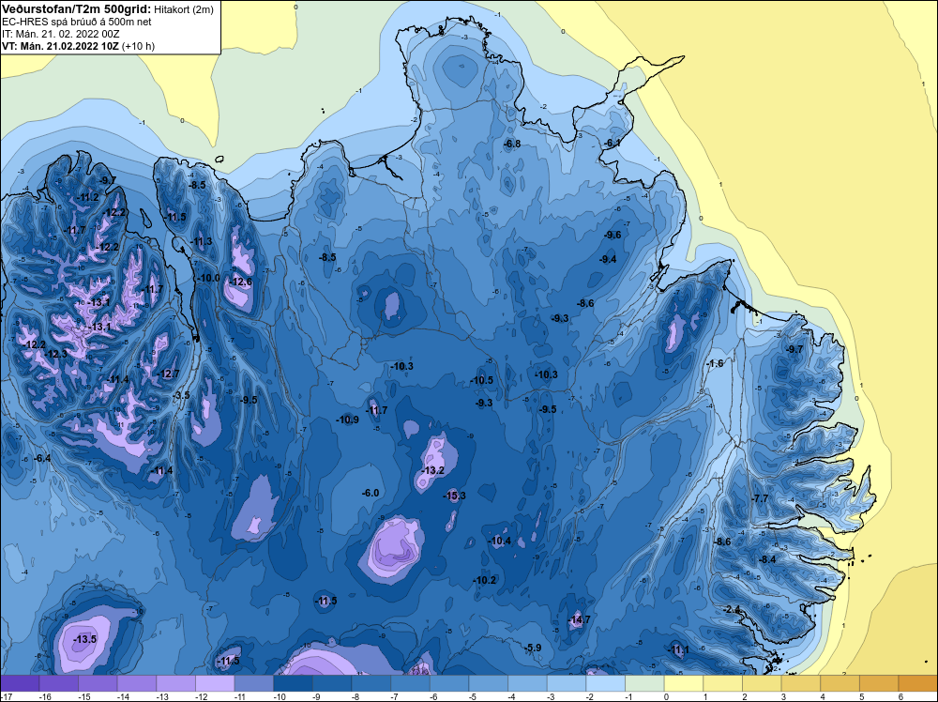Click the 'VT: Mán. 21.02.2022 10Z' valid time
Image resolution: width=938 pixels, height=702 pixels.
60,46
